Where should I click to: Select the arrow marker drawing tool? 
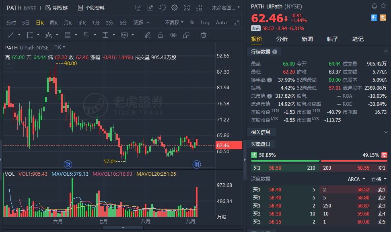(86, 35)
